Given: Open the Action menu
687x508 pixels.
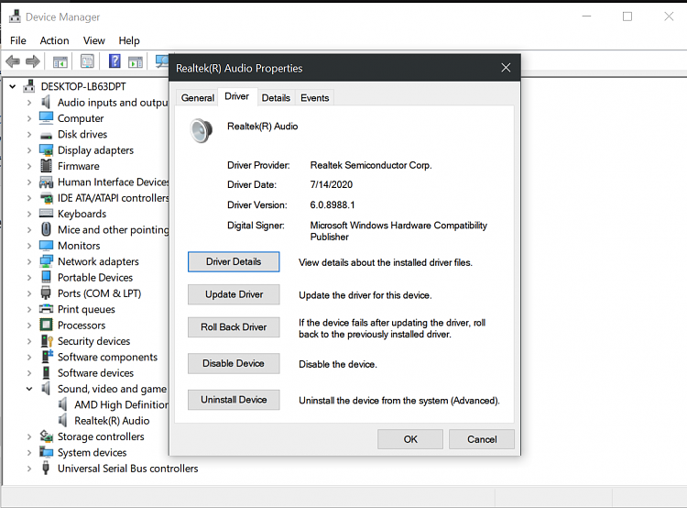Looking at the screenshot, I should 54,40.
